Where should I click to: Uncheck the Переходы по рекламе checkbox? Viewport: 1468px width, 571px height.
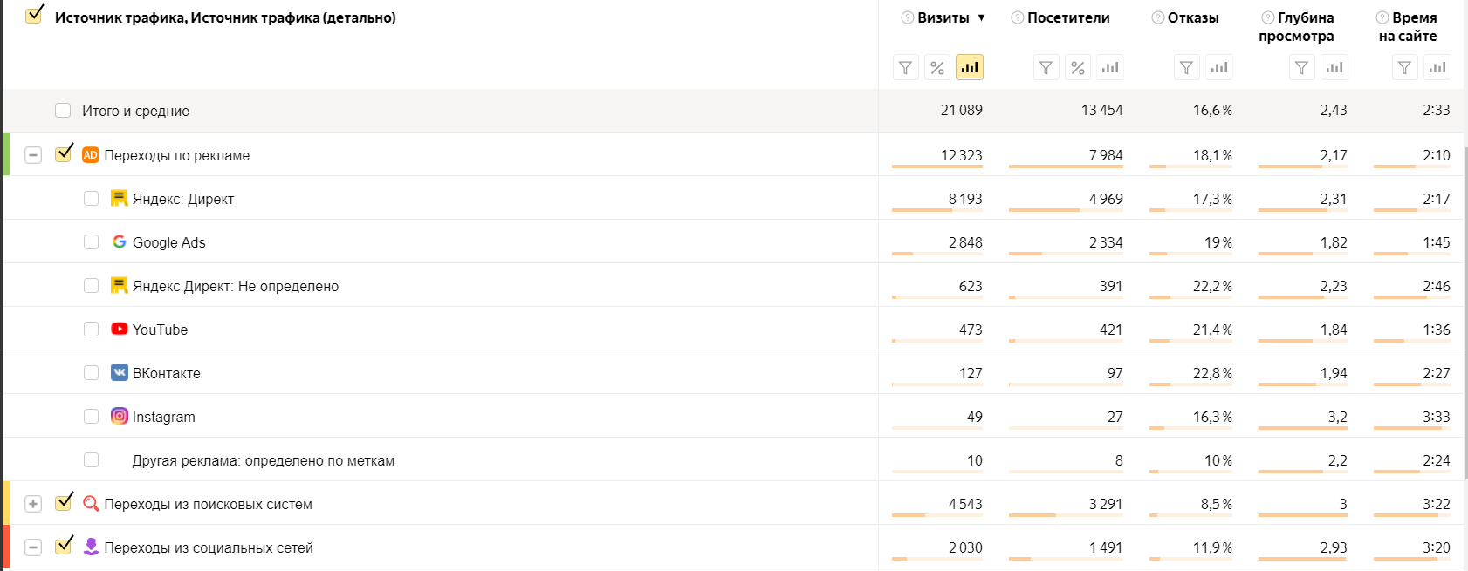click(x=64, y=154)
